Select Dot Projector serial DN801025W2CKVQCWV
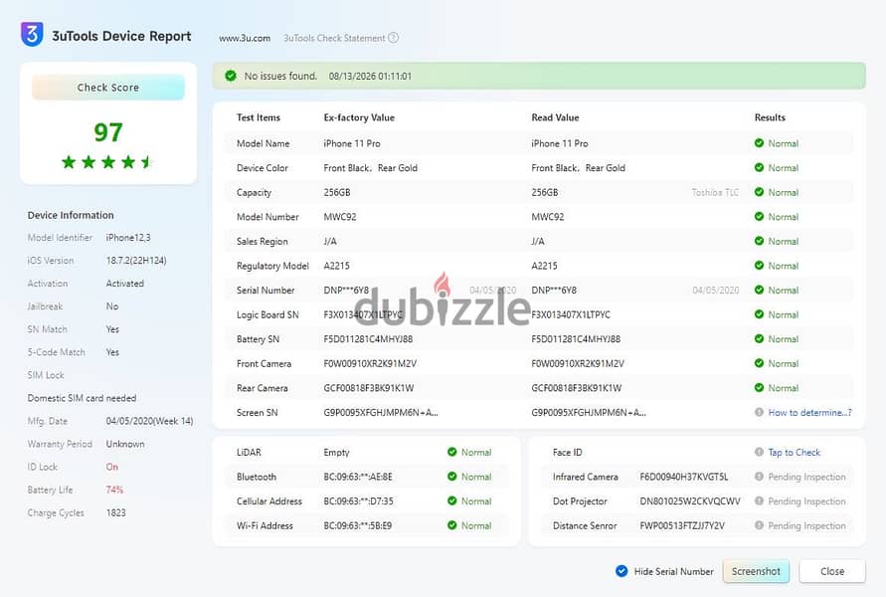 pyautogui.click(x=690, y=501)
